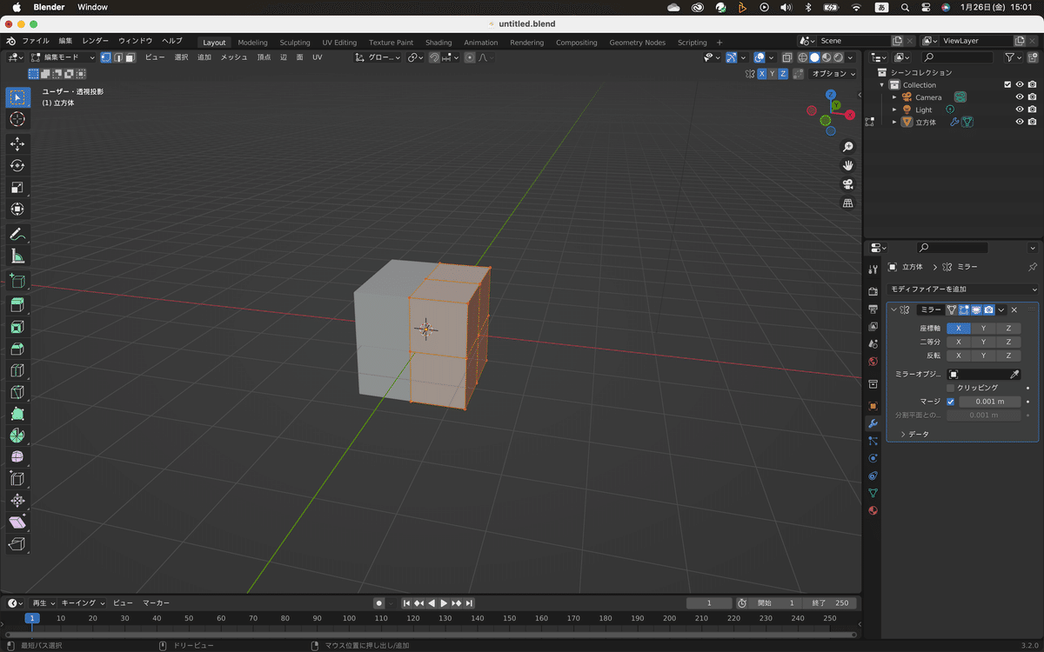Select the Extrude Region tool

tap(17, 305)
